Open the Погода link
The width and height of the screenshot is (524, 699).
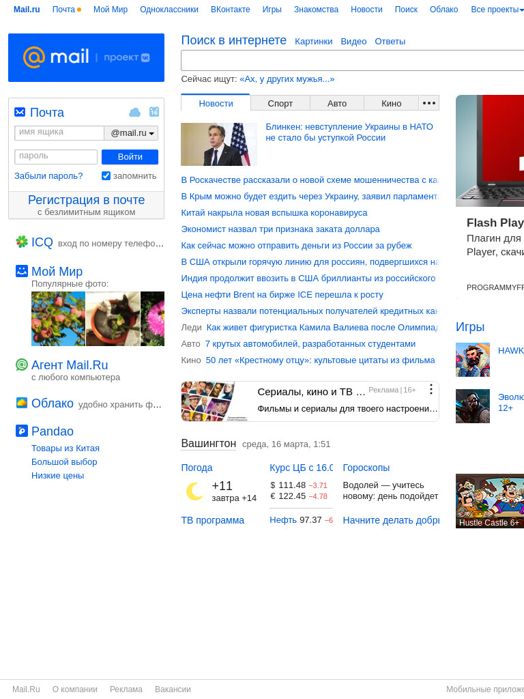[x=196, y=468]
